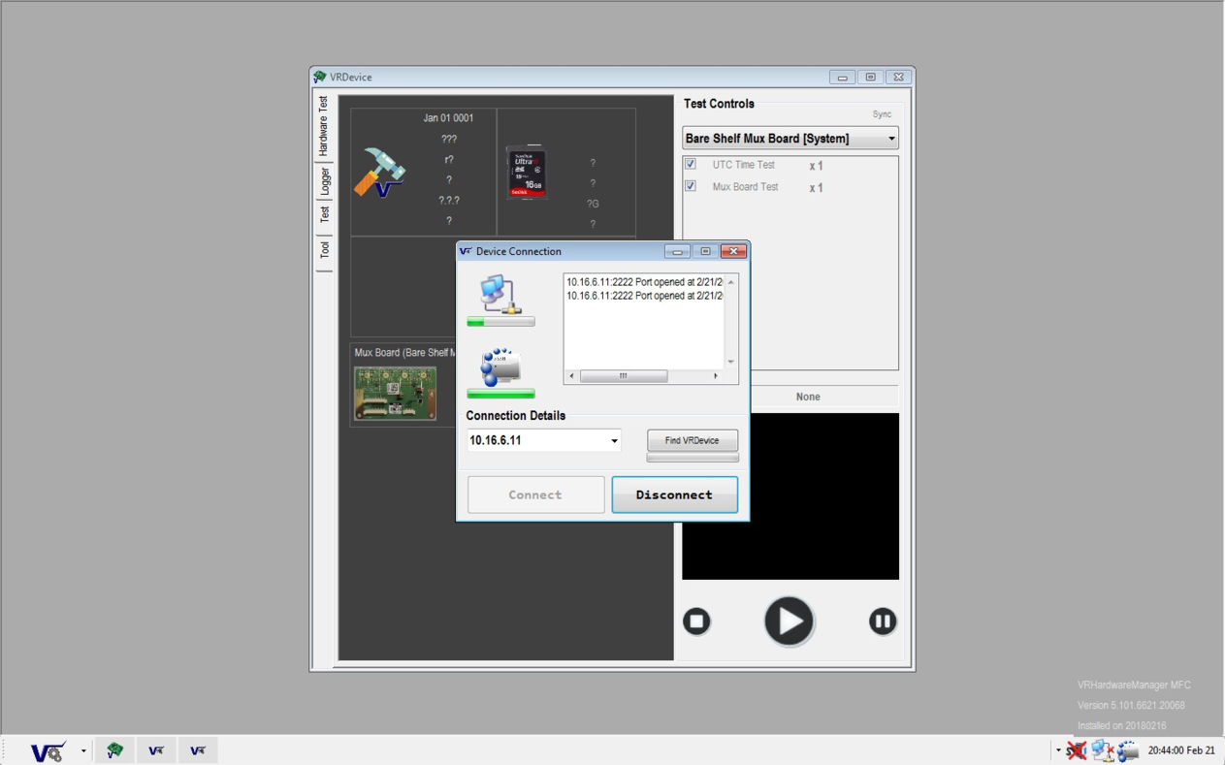Viewport: 1225px width, 765px height.
Task: Click the disconnected network icon in system tray
Action: point(1103,749)
